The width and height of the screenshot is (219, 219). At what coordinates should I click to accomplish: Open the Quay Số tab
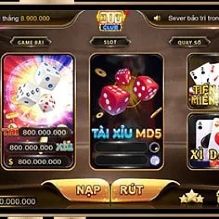(x=189, y=42)
